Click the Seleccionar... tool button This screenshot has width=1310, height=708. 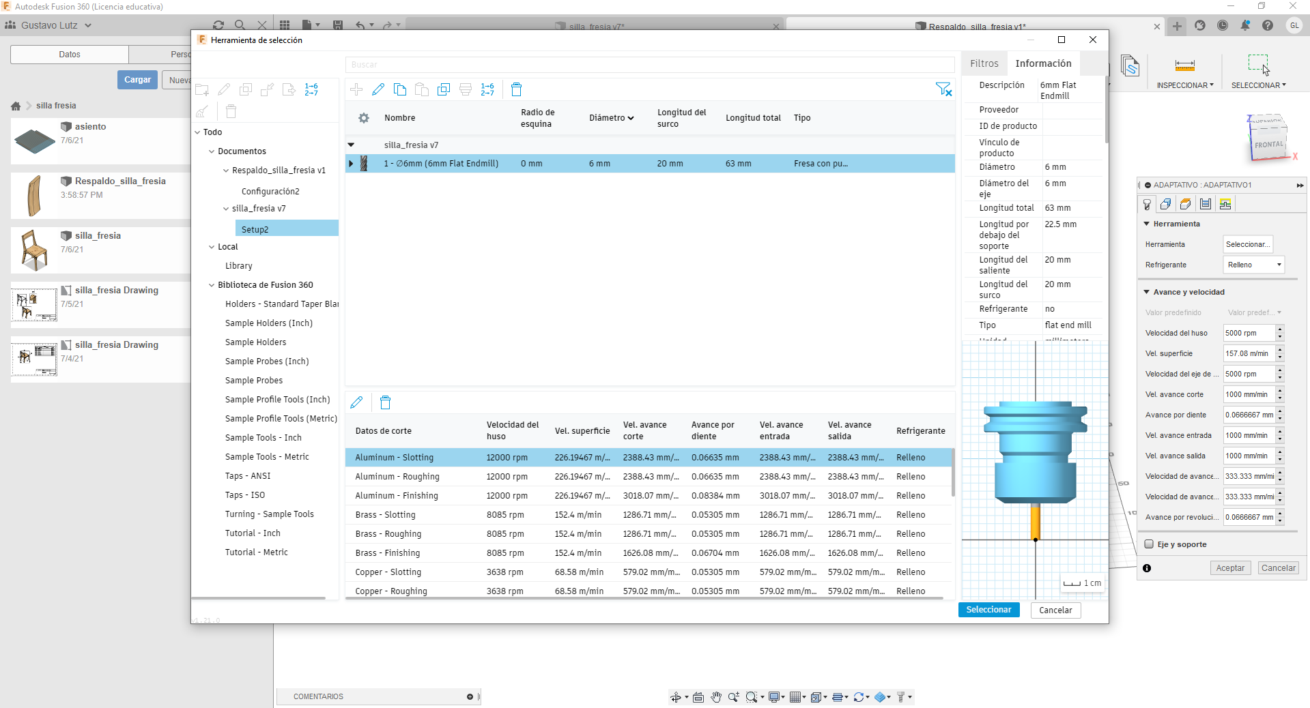pos(1248,244)
